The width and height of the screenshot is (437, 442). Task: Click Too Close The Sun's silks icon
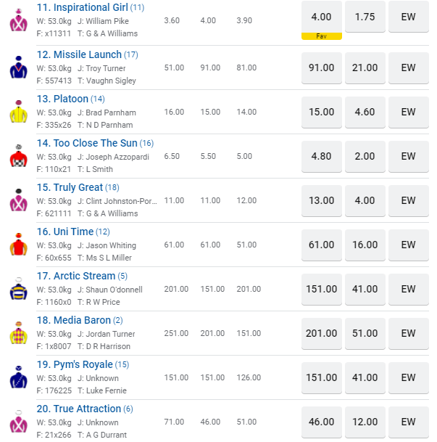tap(18, 155)
